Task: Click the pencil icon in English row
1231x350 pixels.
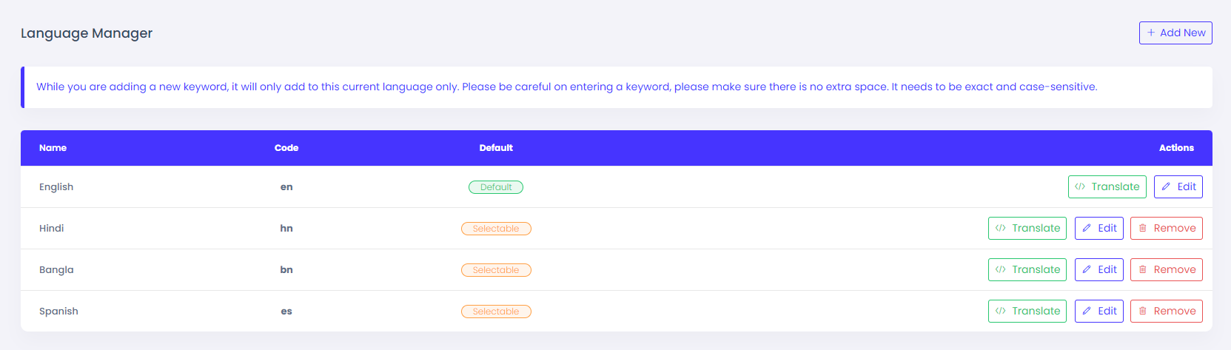Action: [1166, 186]
